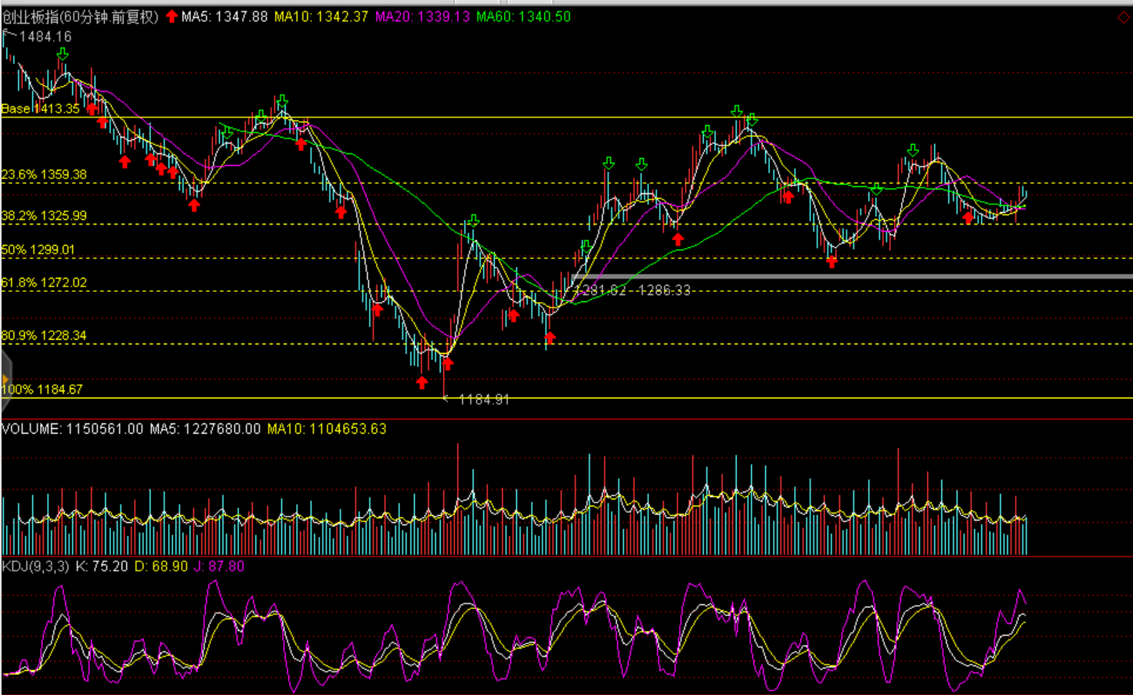The width and height of the screenshot is (1133, 695).
Task: Click the red up-arrow beside the chart title
Action: click(171, 16)
